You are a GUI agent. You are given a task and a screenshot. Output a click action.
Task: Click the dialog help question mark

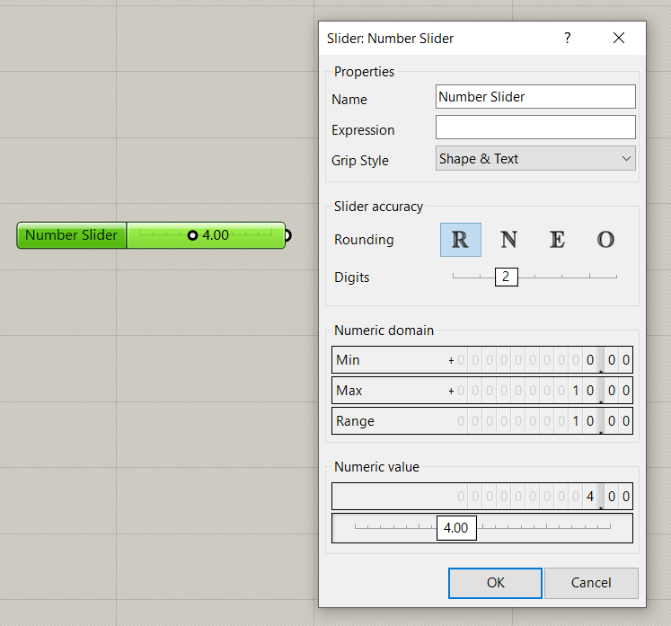pyautogui.click(x=568, y=38)
